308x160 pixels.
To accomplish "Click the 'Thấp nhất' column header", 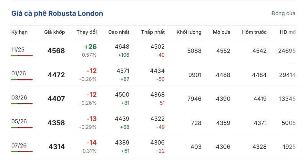I will click(153, 32).
